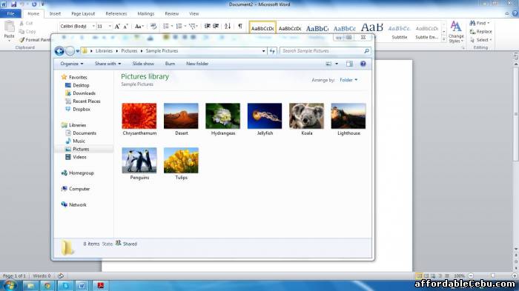Toggle the preview pane icon
This screenshot has width=519, height=291.
pos(349,64)
